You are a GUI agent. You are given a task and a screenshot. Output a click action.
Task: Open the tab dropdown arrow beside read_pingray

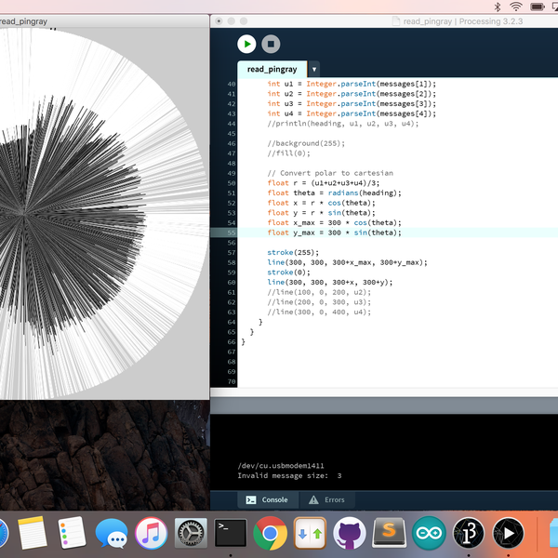point(314,69)
